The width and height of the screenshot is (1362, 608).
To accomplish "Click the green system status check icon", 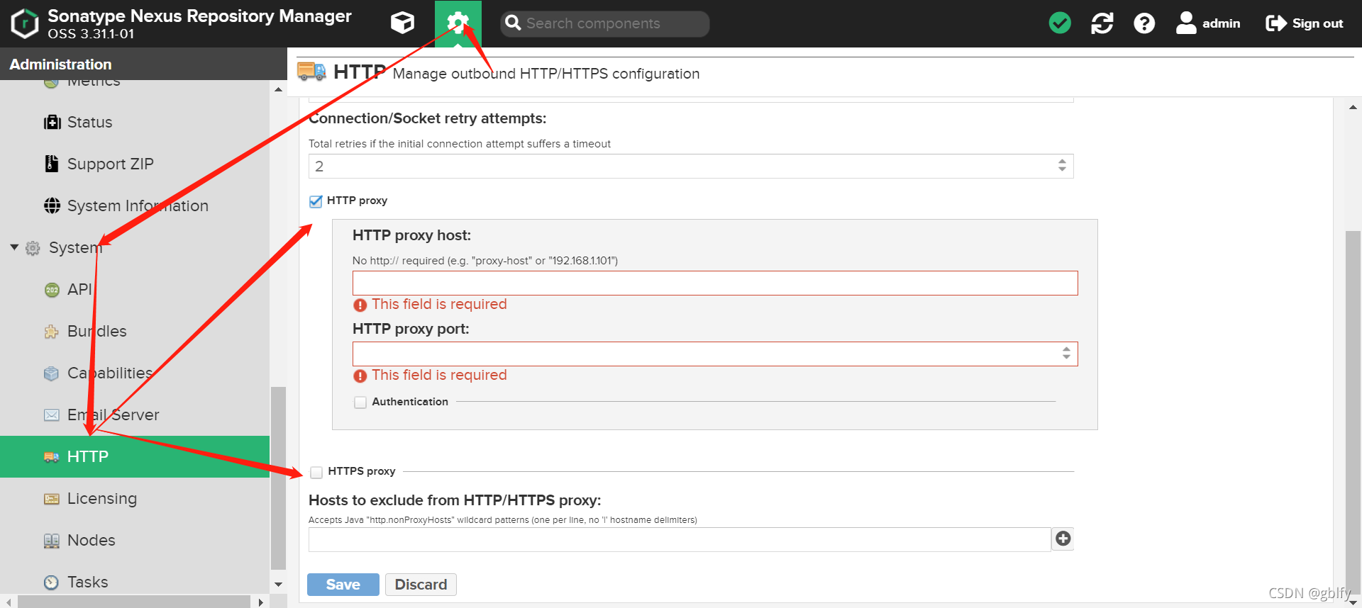I will point(1060,23).
